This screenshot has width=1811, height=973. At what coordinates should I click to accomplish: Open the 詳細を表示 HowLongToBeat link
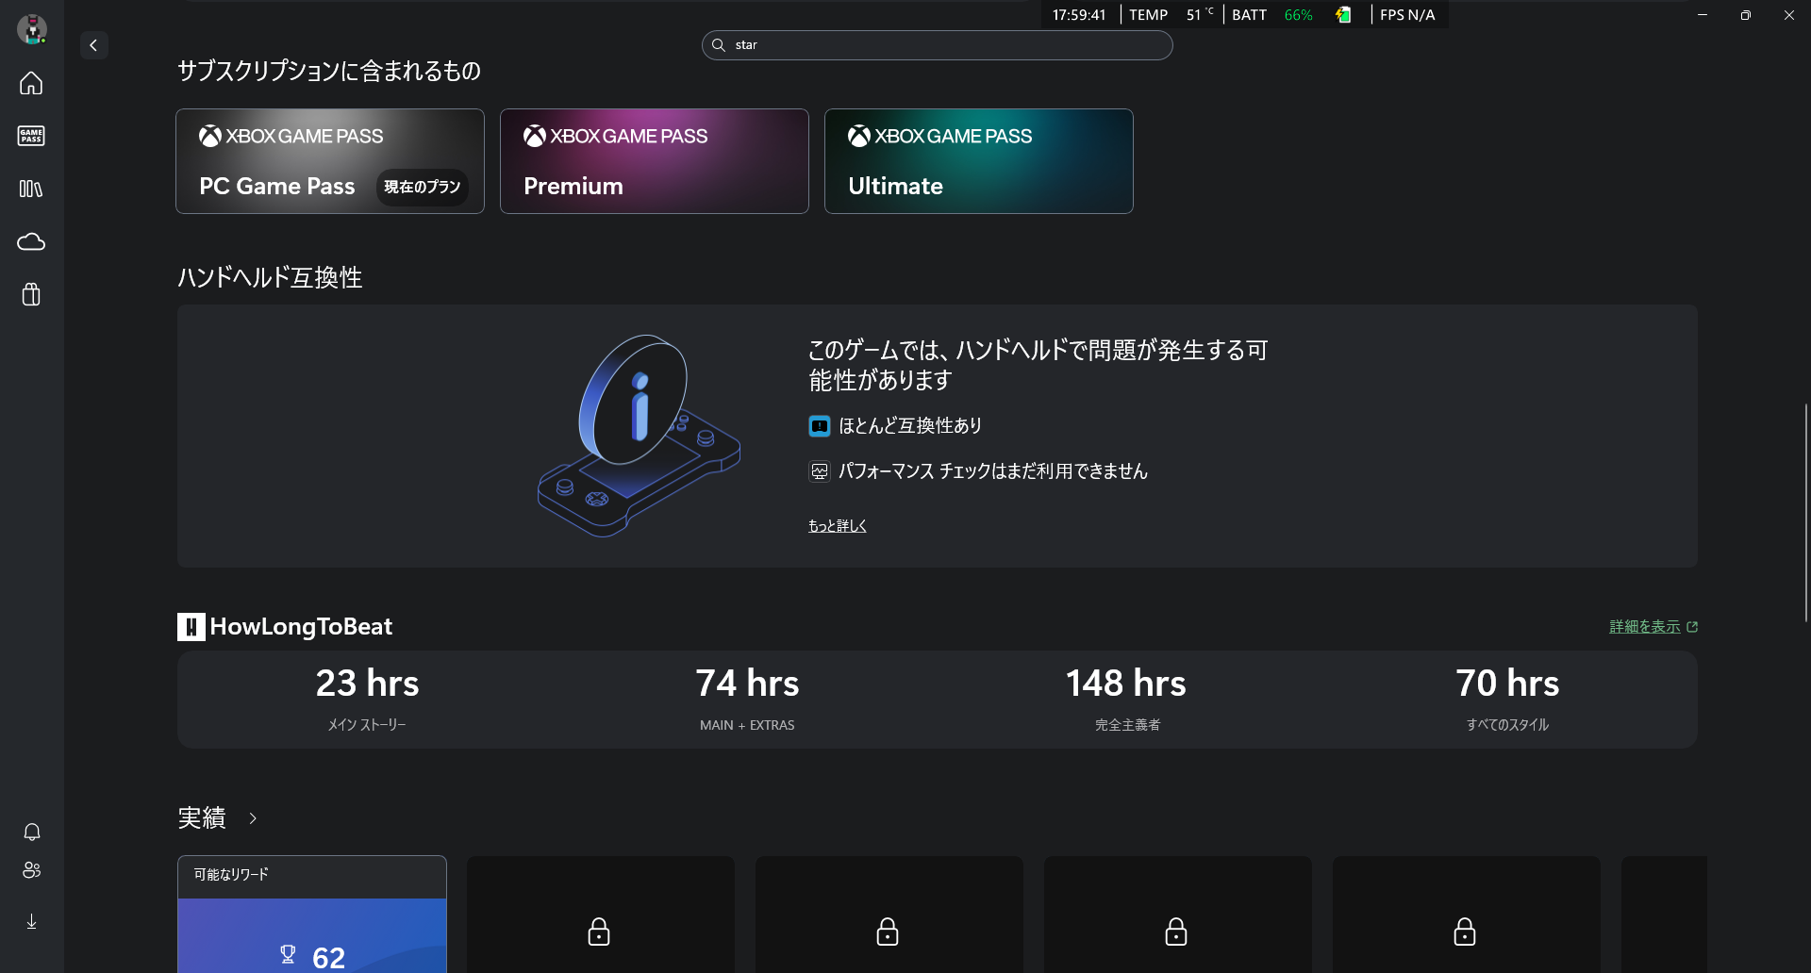[x=1653, y=627]
